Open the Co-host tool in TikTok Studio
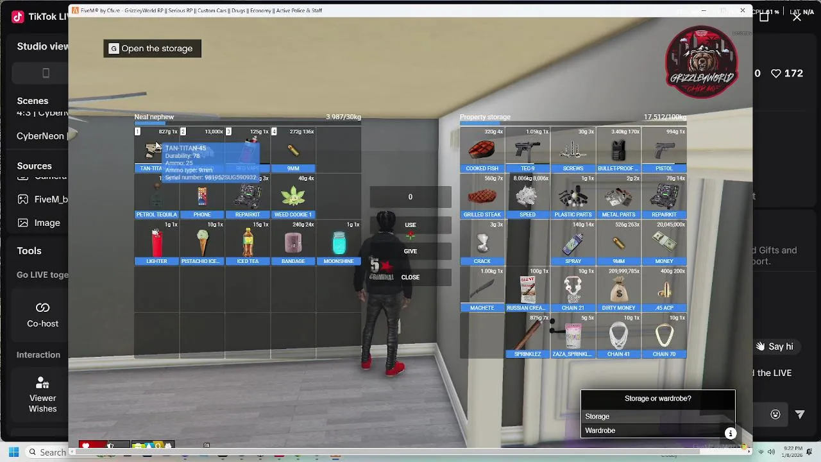The image size is (821, 462). click(x=42, y=314)
